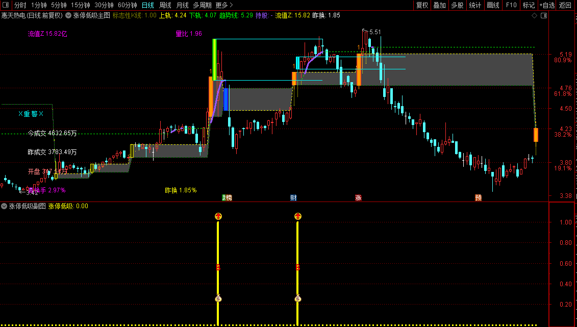Viewport: 577px width, 327px height.
Task: Click the X重警X warning label
Action: click(31, 114)
